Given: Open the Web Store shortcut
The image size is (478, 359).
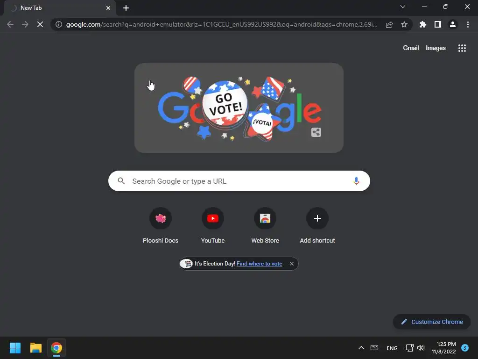Looking at the screenshot, I should [265, 226].
